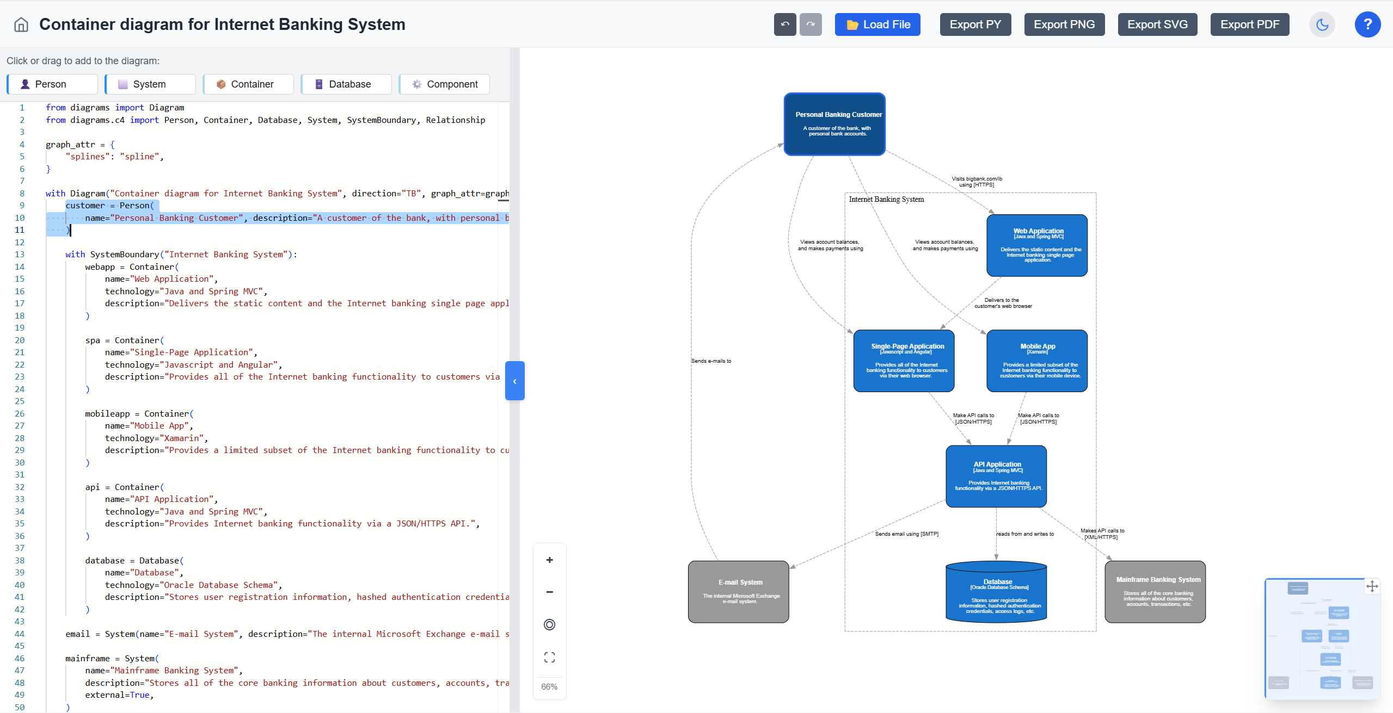
Task: Select the API Application node
Action: coord(996,476)
